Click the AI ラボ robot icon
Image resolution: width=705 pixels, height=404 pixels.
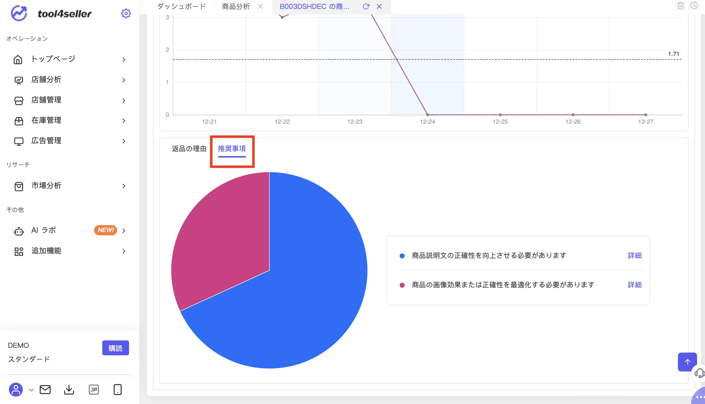coord(19,231)
